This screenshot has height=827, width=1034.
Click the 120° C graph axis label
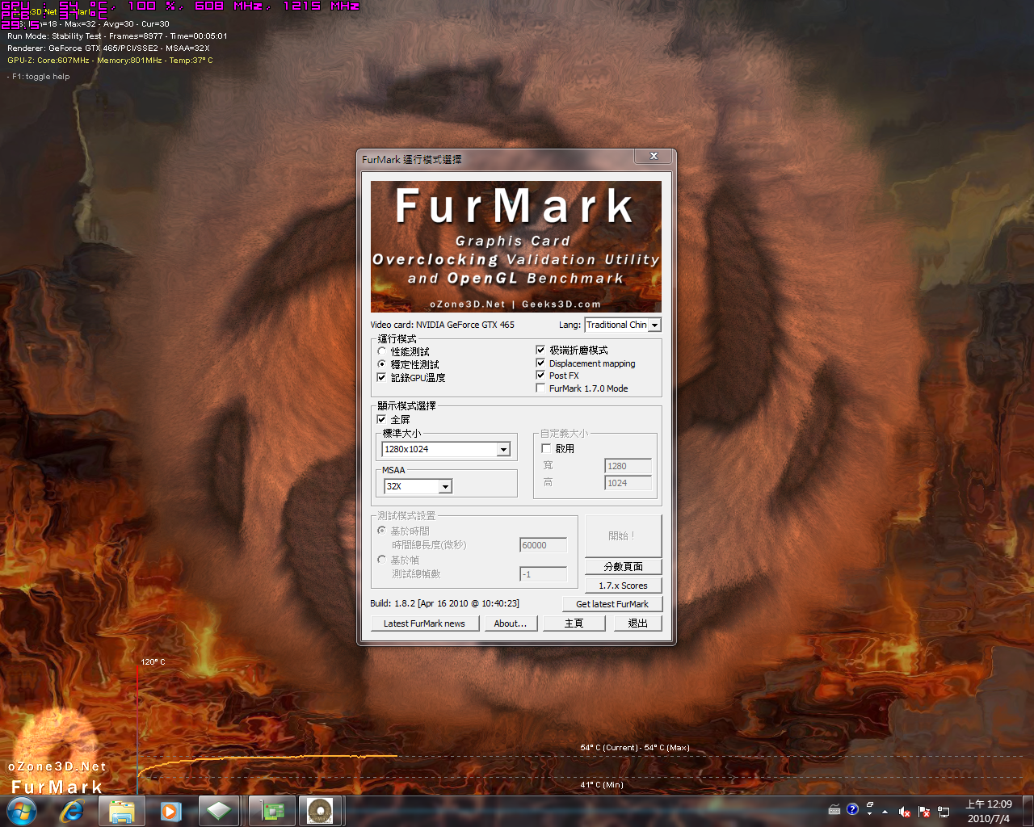(153, 662)
